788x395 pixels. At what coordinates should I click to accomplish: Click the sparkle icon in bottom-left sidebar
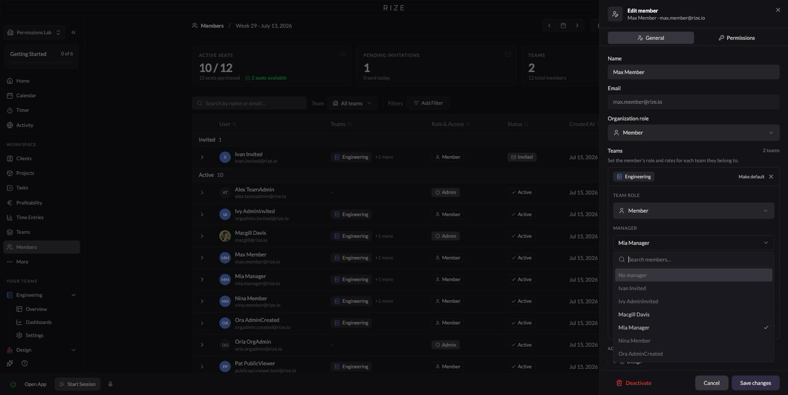pyautogui.click(x=10, y=363)
